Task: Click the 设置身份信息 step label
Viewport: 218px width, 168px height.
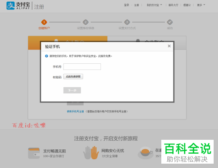Action: (x=85, y=28)
